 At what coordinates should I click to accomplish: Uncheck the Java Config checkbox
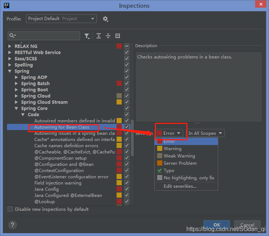127,189
